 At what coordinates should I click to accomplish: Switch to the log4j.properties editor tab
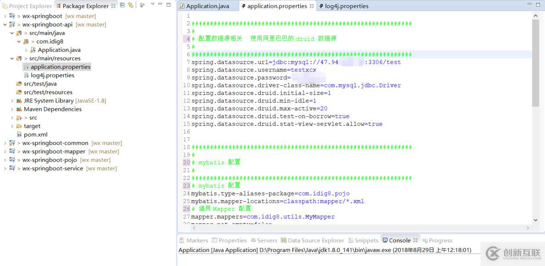[343, 6]
